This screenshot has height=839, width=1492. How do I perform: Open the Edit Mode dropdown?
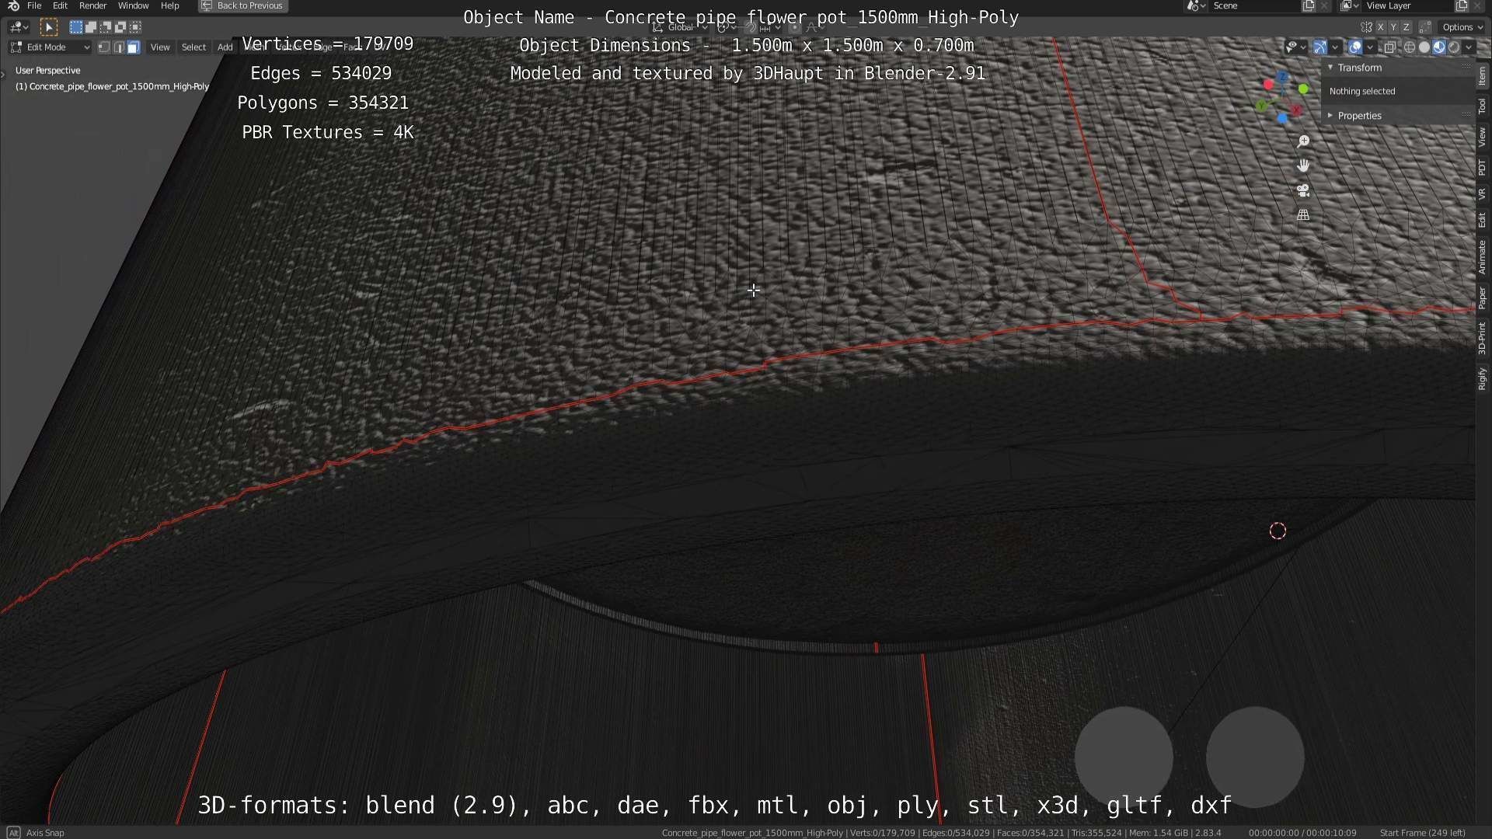tap(51, 47)
